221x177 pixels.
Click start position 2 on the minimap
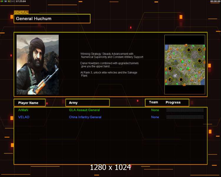(x=170, y=80)
